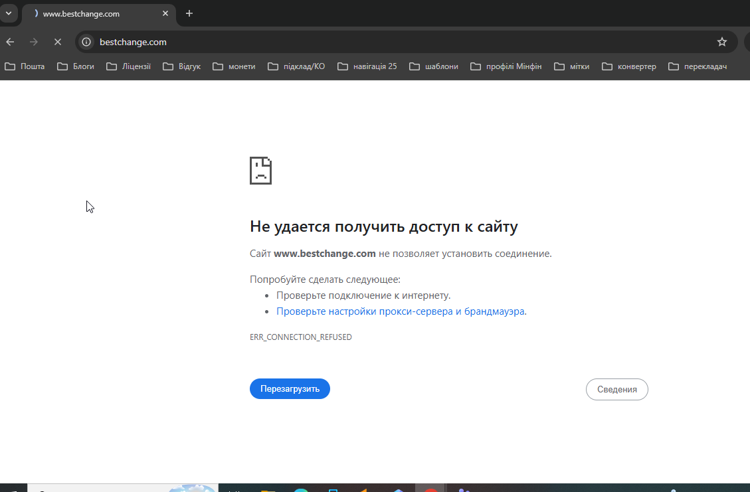750x492 pixels.
Task: Click the text Проверьте подключение к интернету
Action: click(363, 295)
